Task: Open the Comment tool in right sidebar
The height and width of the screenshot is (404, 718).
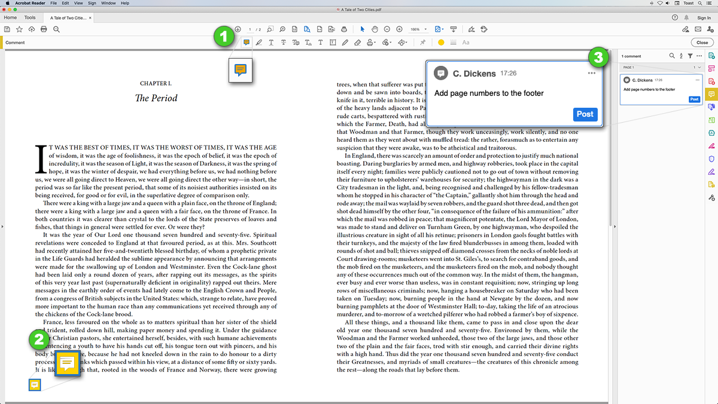Action: click(711, 94)
